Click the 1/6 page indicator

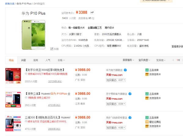tap(178, 60)
